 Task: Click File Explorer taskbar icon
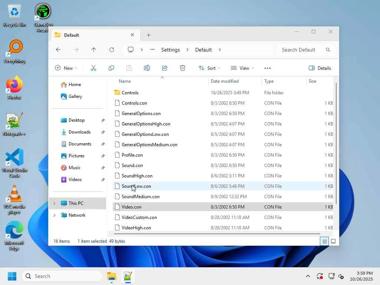coord(112,276)
